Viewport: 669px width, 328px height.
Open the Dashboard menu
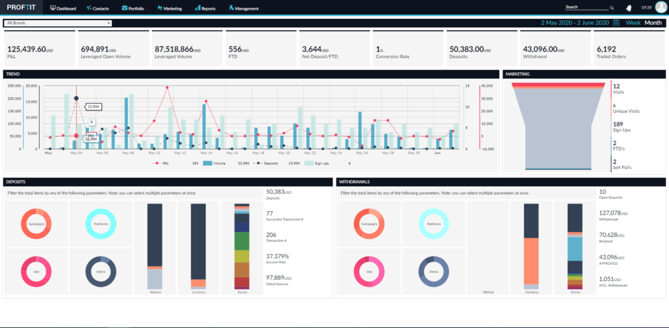(63, 8)
